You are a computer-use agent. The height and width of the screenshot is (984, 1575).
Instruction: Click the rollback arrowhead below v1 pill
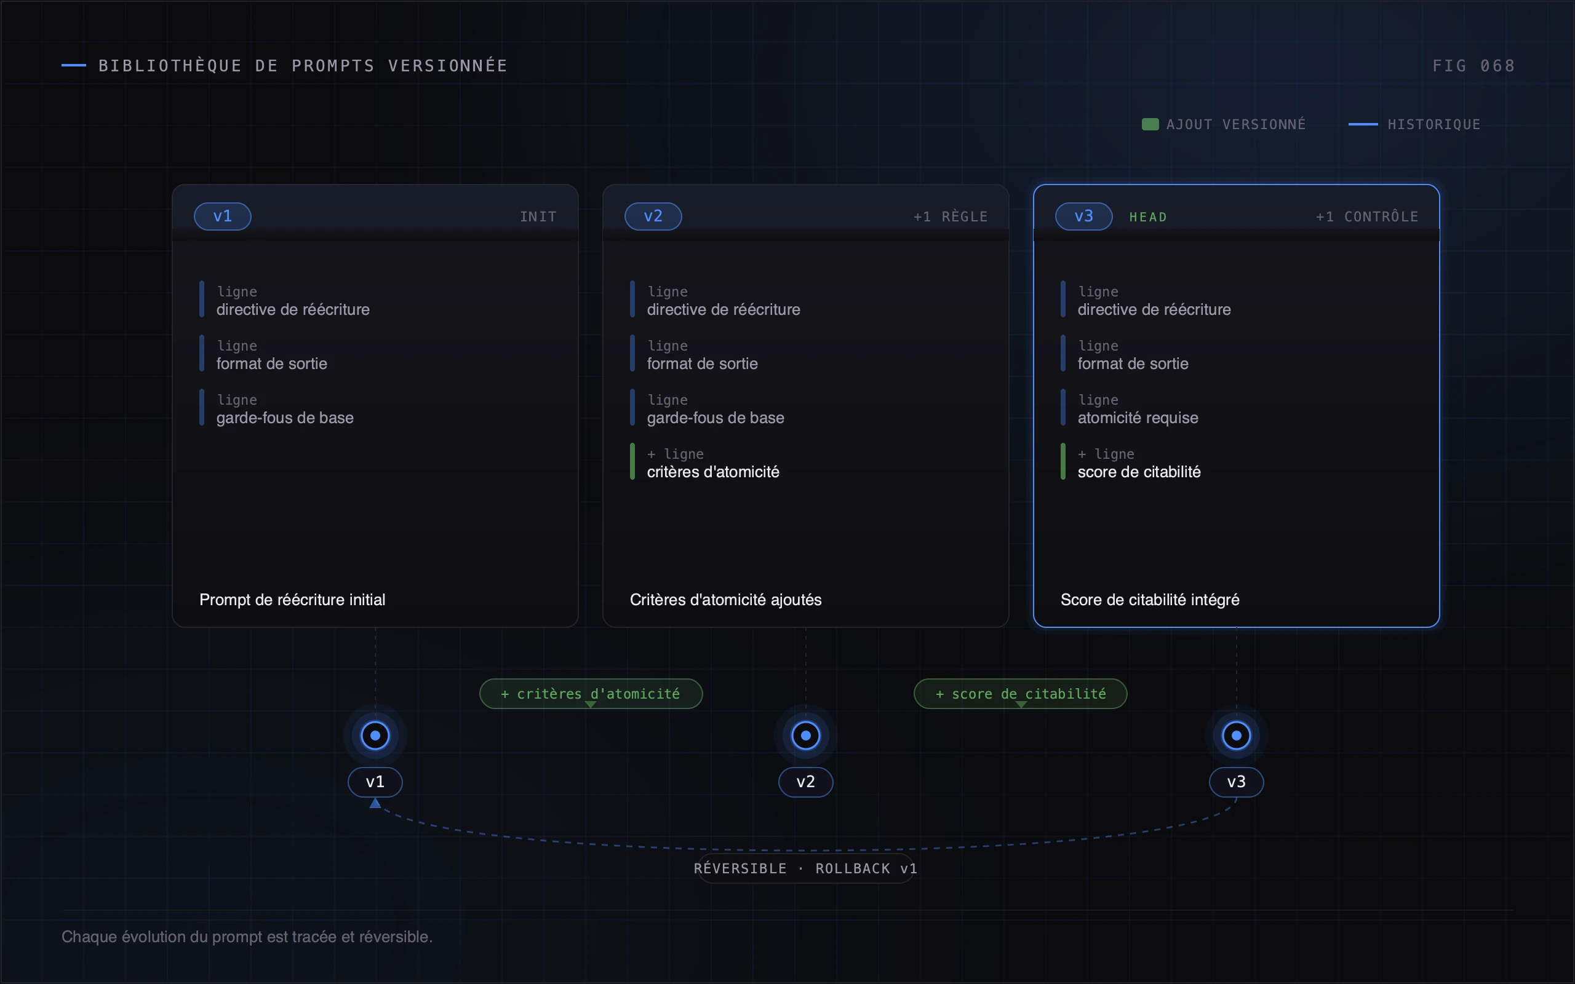point(375,803)
